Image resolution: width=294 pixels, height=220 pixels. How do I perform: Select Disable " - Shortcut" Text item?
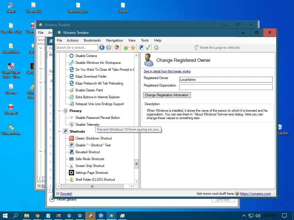pyautogui.click(x=93, y=145)
